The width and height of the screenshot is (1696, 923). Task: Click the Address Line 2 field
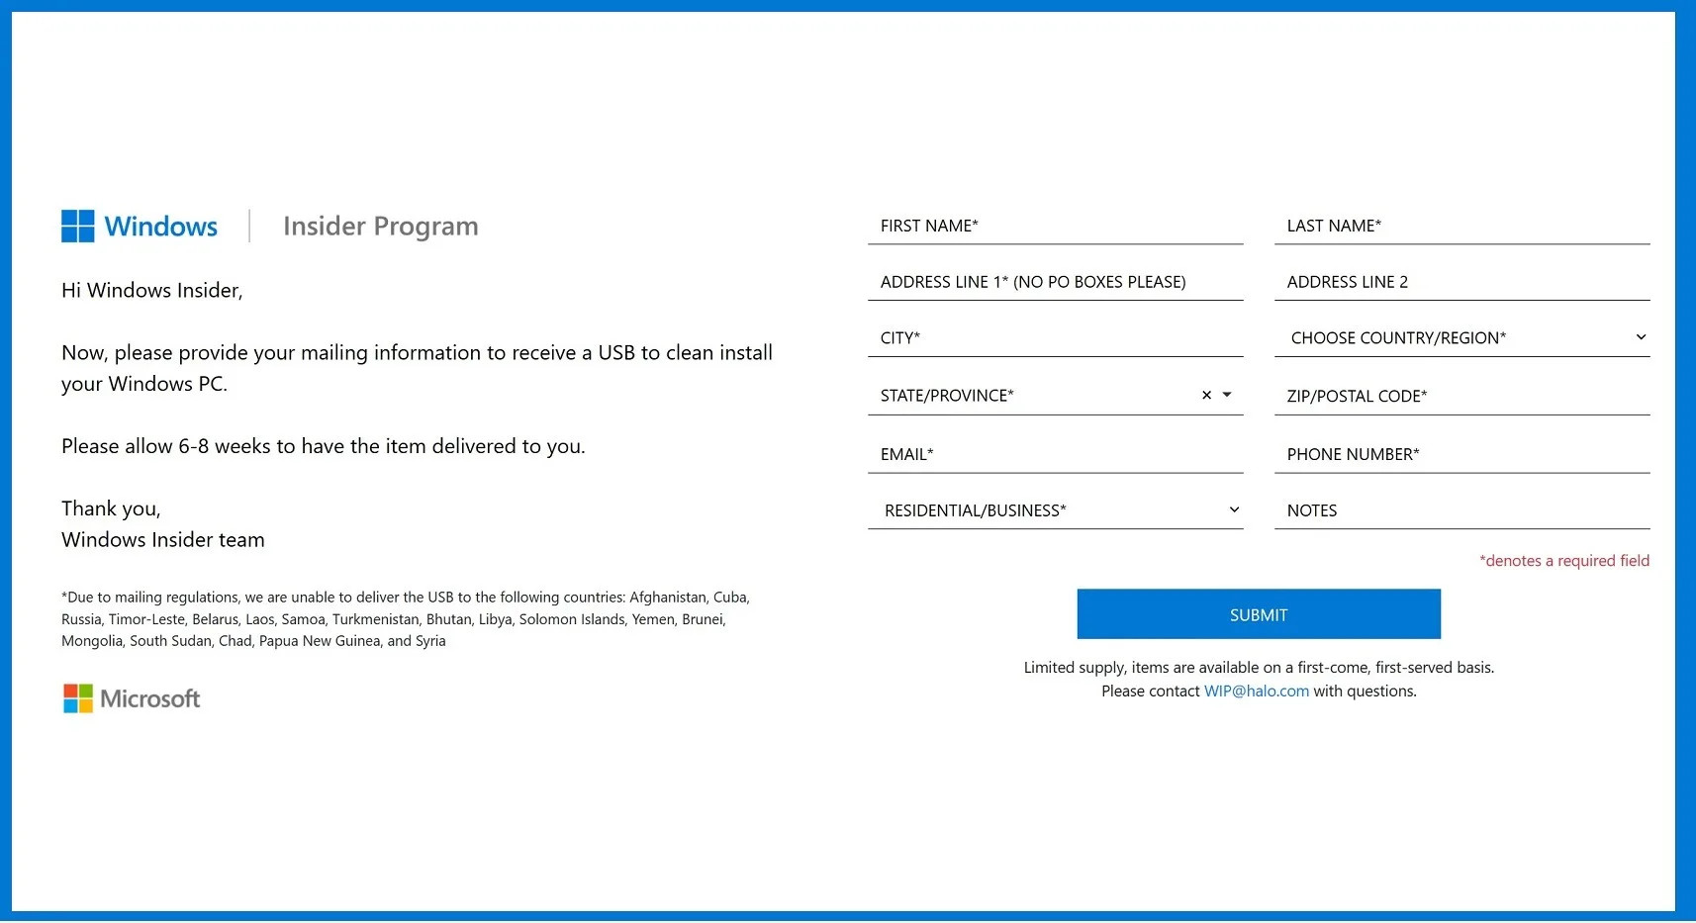tap(1462, 283)
